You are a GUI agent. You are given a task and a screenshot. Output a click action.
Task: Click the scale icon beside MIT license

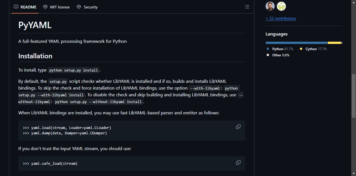pos(45,7)
